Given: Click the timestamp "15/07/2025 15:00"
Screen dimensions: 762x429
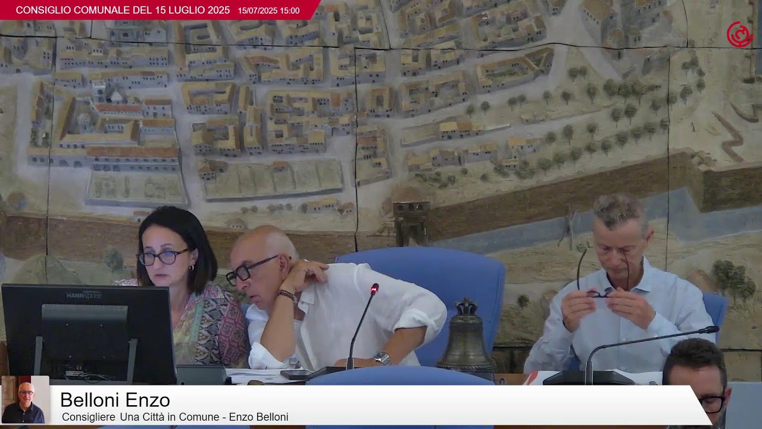Looking at the screenshot, I should click(x=268, y=11).
